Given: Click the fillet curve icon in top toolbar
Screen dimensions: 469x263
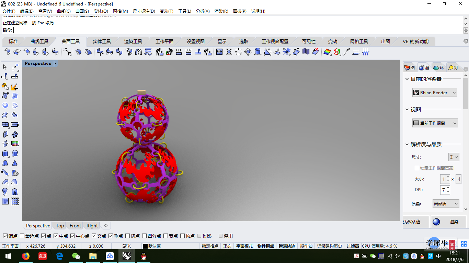Looking at the screenshot, I should [67, 52].
